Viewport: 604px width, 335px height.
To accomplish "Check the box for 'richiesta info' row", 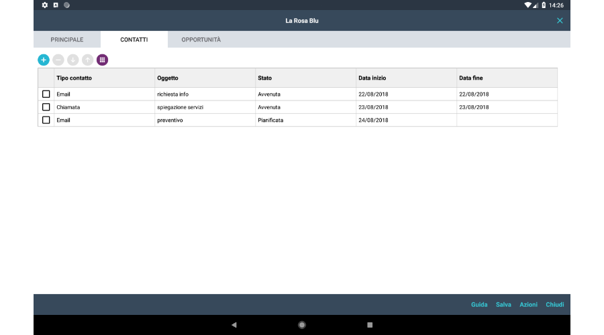I will tap(46, 94).
